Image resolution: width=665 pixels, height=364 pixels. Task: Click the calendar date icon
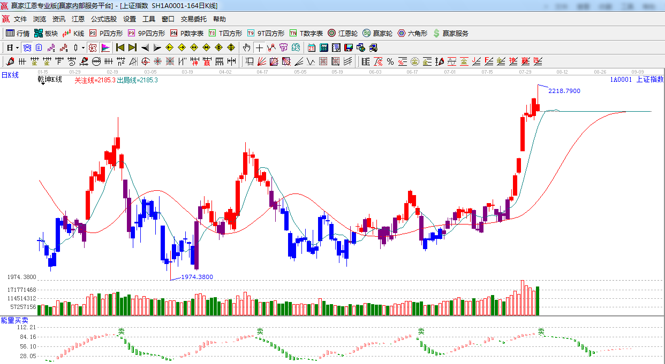click(x=311, y=48)
